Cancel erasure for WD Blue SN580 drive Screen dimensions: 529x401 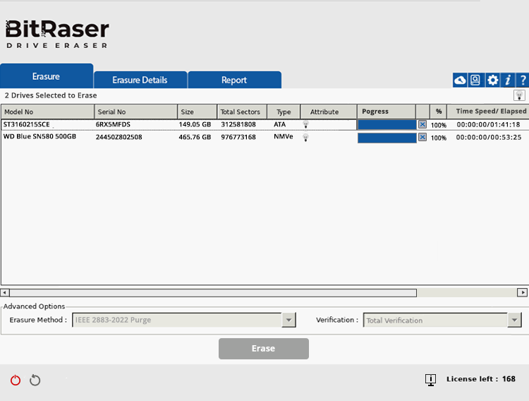[422, 137]
